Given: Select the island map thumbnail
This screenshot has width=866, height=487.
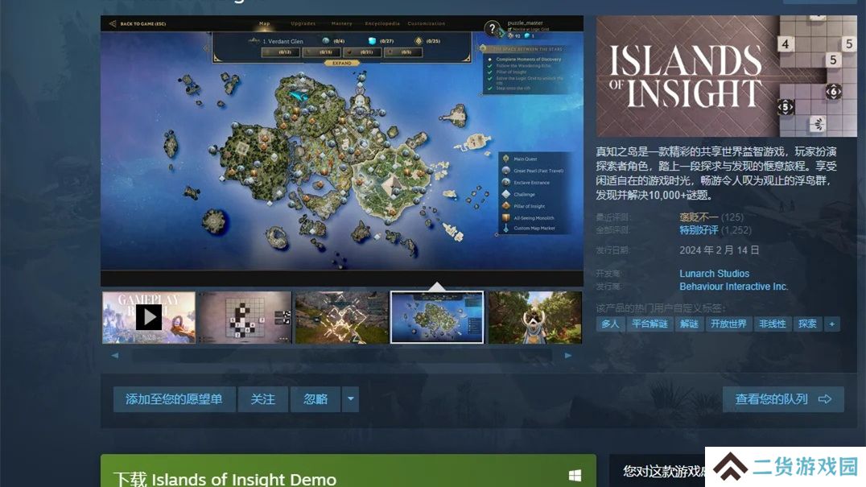Looking at the screenshot, I should click(437, 317).
